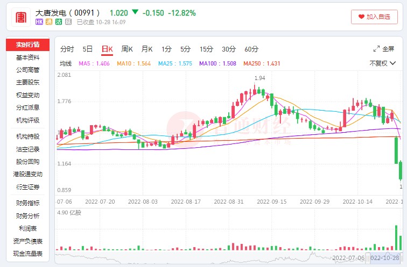Switch to the 5日 chart tab
The height and width of the screenshot is (267, 407).
[87, 49]
